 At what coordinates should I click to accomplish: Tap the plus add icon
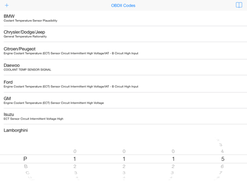(7, 5)
